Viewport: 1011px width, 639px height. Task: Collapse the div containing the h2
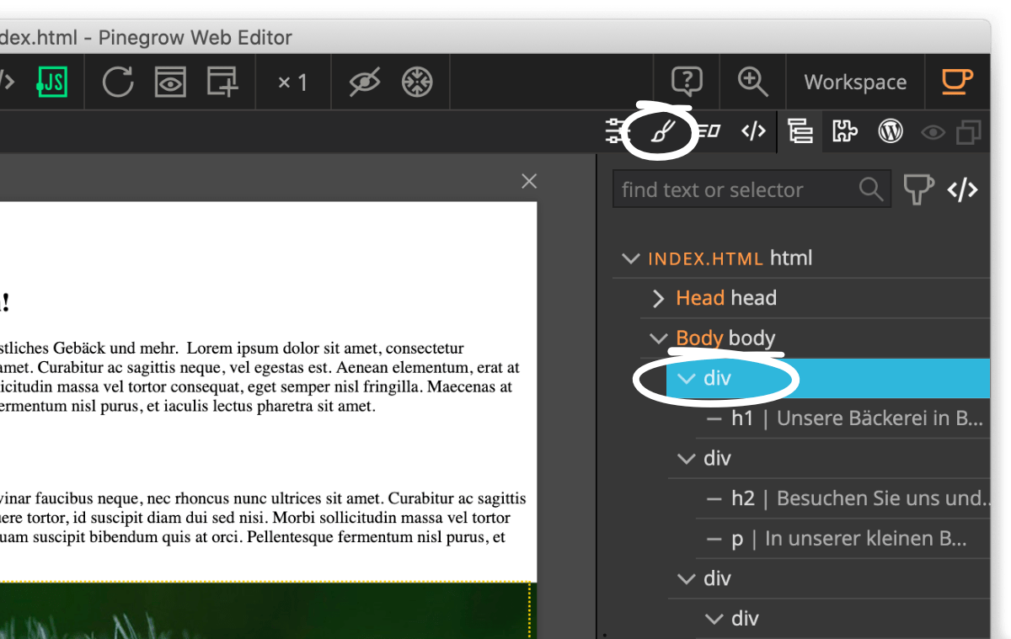(687, 459)
